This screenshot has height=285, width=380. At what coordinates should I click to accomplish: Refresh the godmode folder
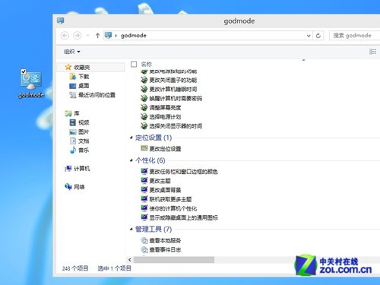(318, 36)
